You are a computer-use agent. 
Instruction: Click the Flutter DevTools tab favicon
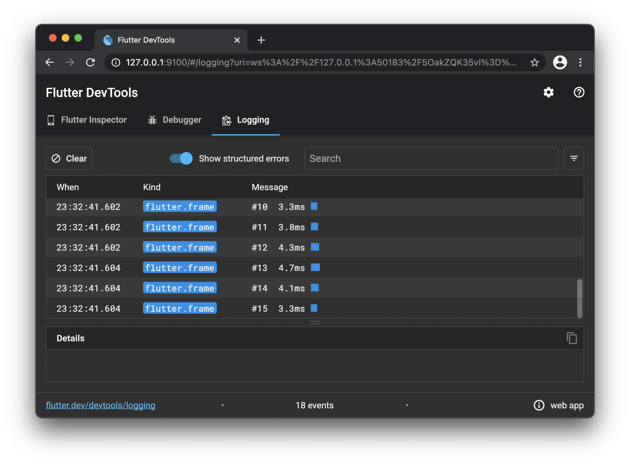(108, 40)
